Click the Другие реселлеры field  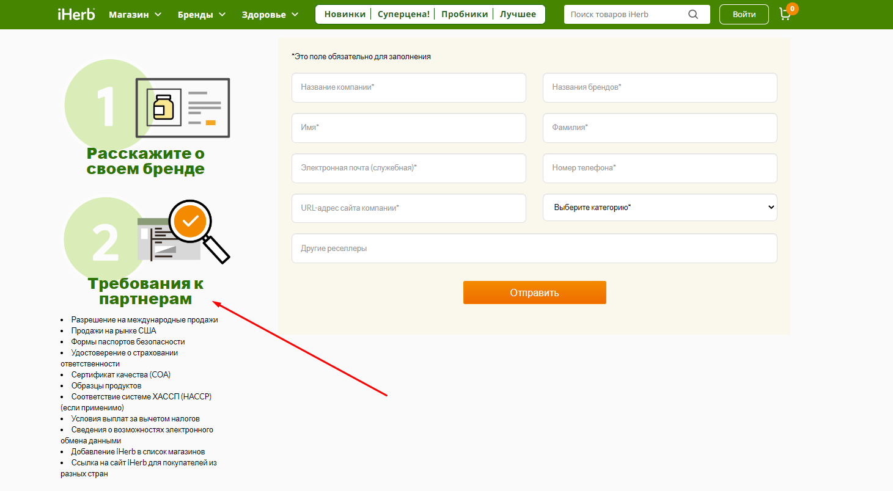click(x=534, y=249)
